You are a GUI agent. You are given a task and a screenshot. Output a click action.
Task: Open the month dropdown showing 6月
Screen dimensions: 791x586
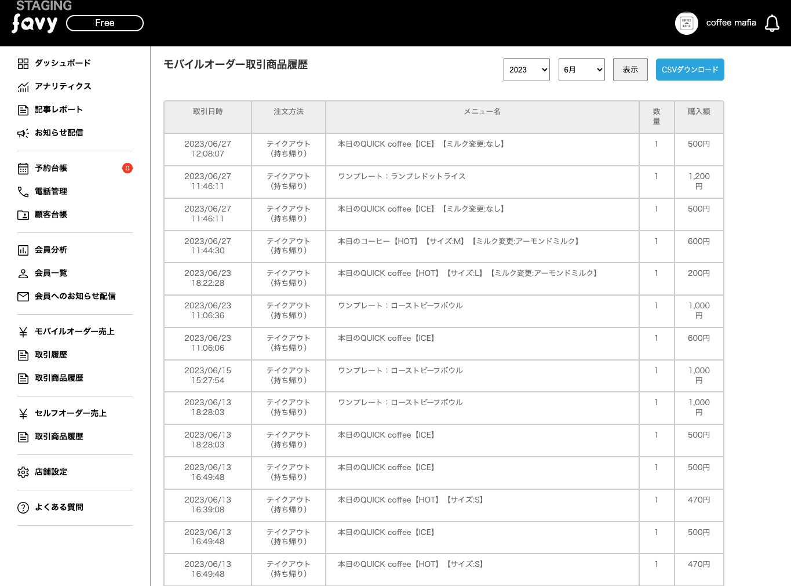[x=582, y=70]
